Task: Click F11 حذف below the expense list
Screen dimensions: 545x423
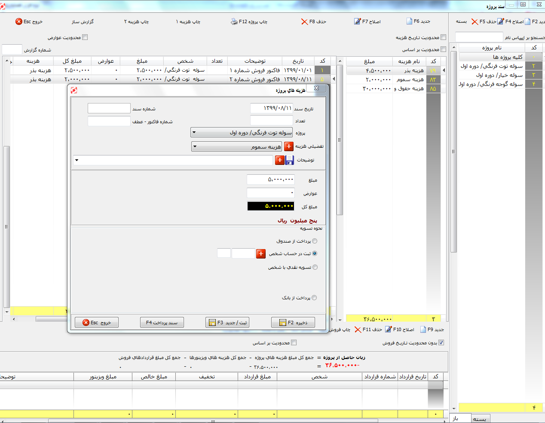Action: (x=368, y=329)
